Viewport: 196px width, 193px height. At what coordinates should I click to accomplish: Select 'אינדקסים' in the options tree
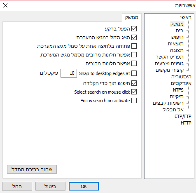click(181, 83)
